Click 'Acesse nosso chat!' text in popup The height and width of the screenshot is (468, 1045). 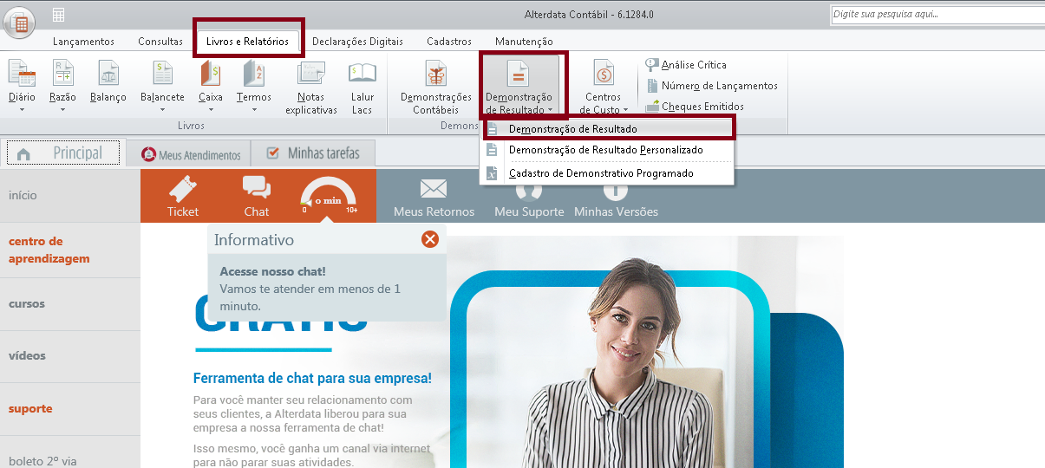point(272,271)
